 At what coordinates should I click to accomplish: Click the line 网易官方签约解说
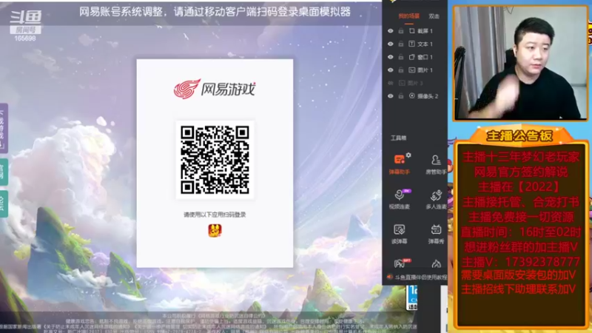[x=521, y=172]
